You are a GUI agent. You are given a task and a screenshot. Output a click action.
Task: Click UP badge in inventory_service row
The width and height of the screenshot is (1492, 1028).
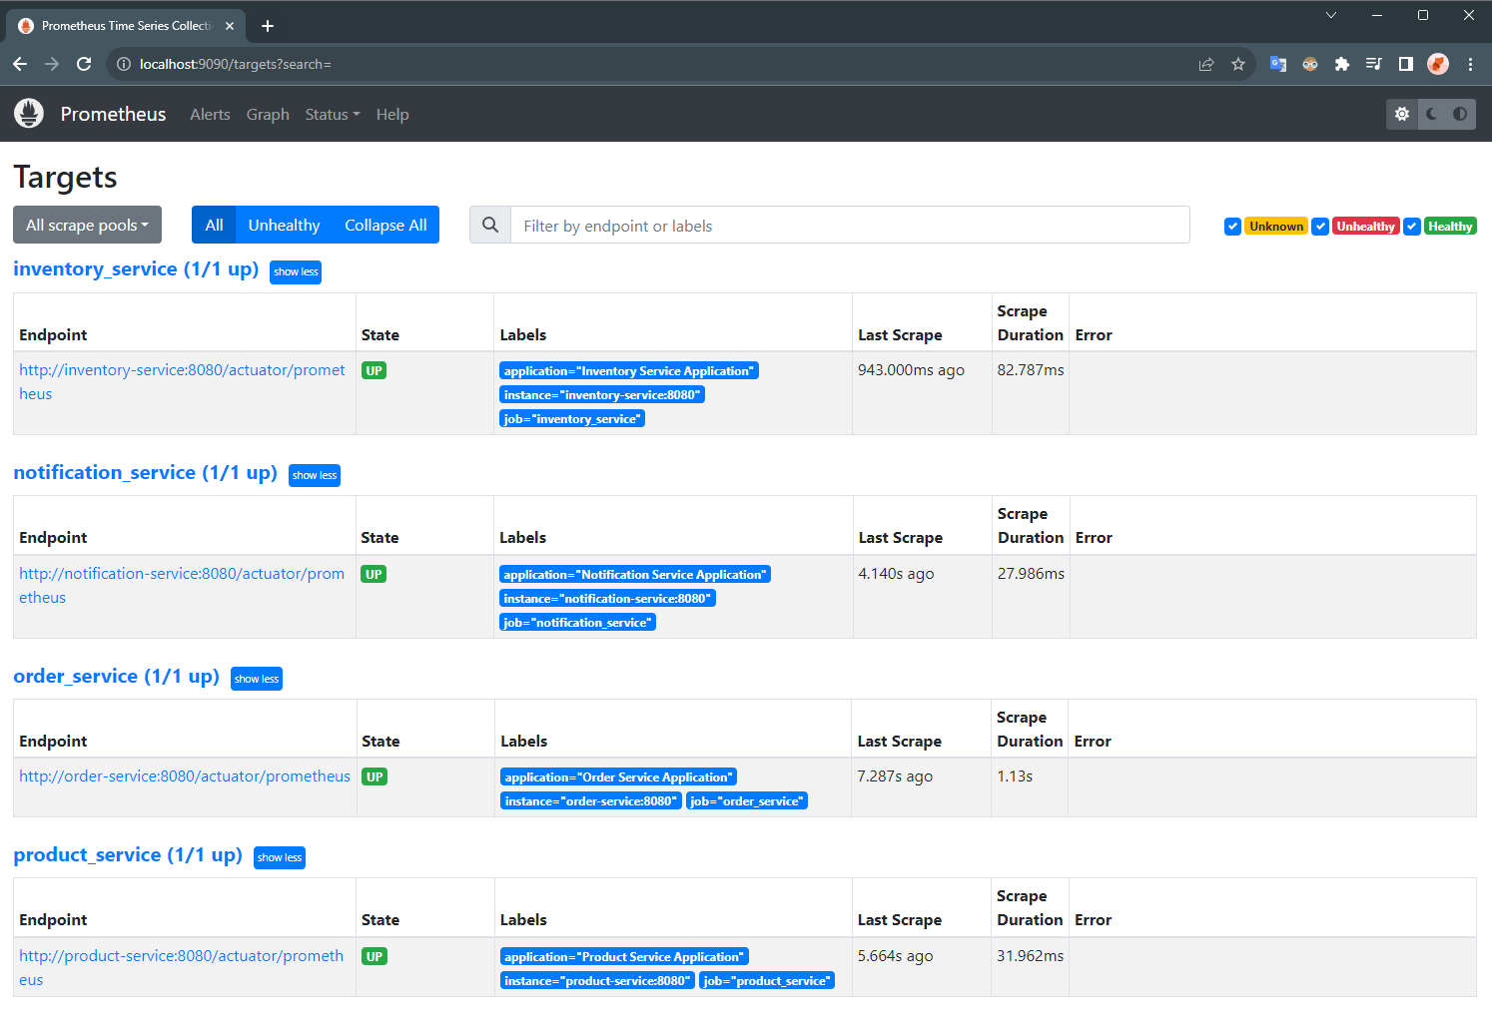(x=374, y=370)
